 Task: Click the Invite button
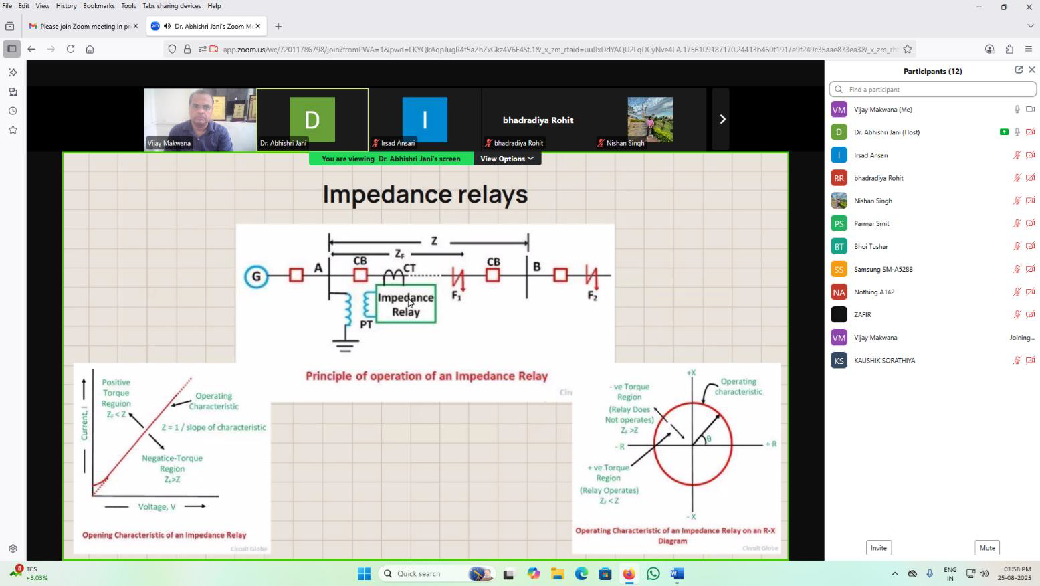(x=878, y=548)
